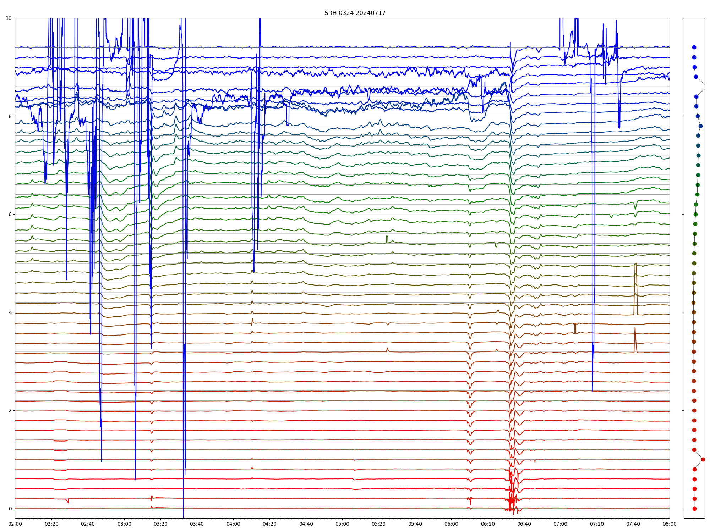The image size is (710, 532).
Task: Select bottom red dot in side panel
Action: (694, 509)
